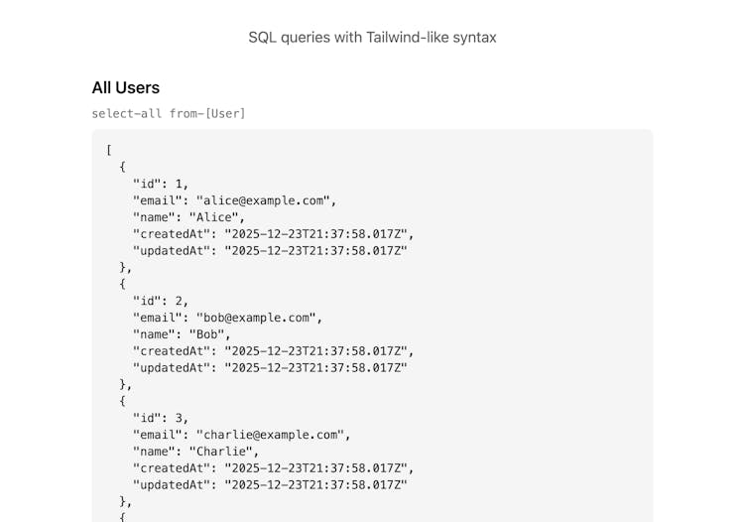Click the 'All Users' heading

pos(125,87)
